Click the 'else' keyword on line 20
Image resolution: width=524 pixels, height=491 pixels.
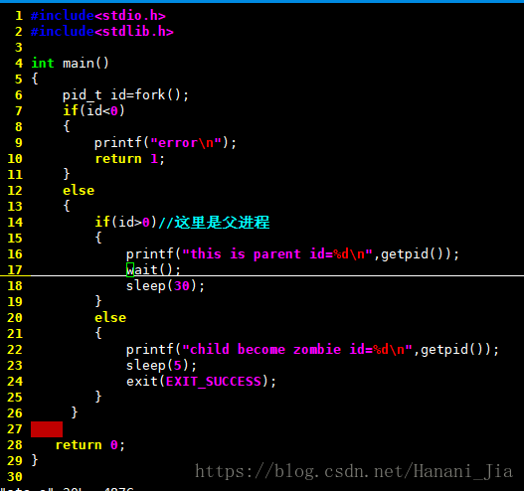(x=110, y=318)
